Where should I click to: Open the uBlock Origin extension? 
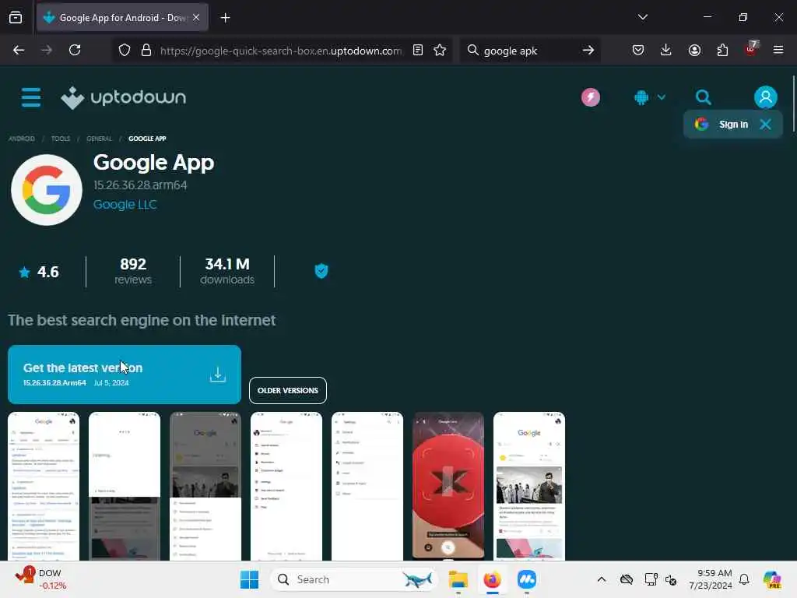click(x=751, y=49)
